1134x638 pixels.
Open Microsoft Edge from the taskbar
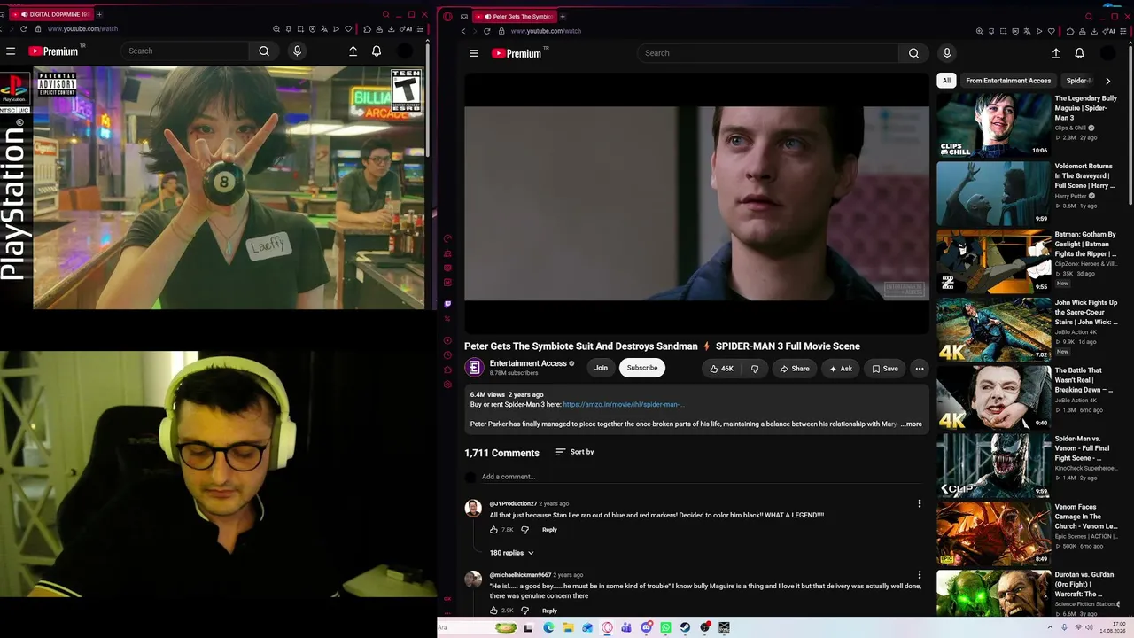point(548,627)
